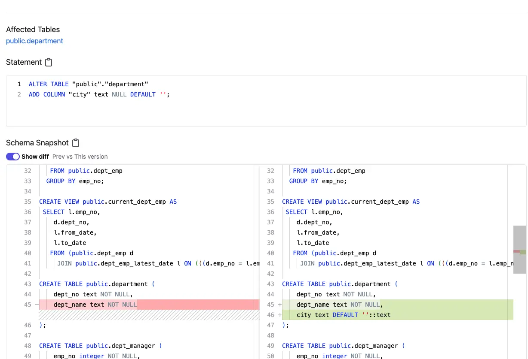Click the plus marker beside added dept_name line
Screen dimensions: 528x359
[280, 305]
